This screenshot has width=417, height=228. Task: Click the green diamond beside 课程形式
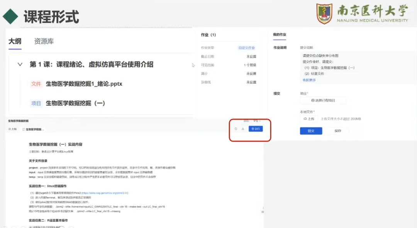[x=10, y=17]
